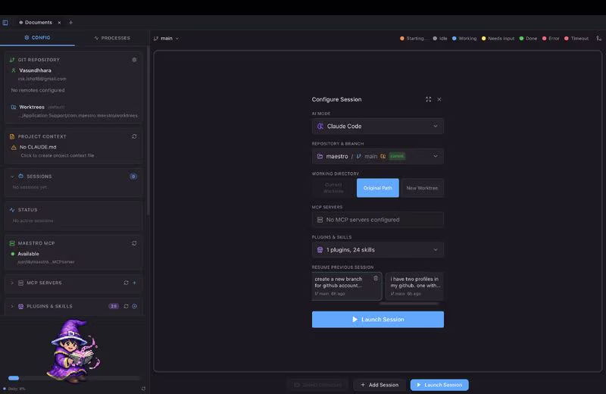Select New Worktree working directory
Screen dimensions: 606x394
point(422,188)
